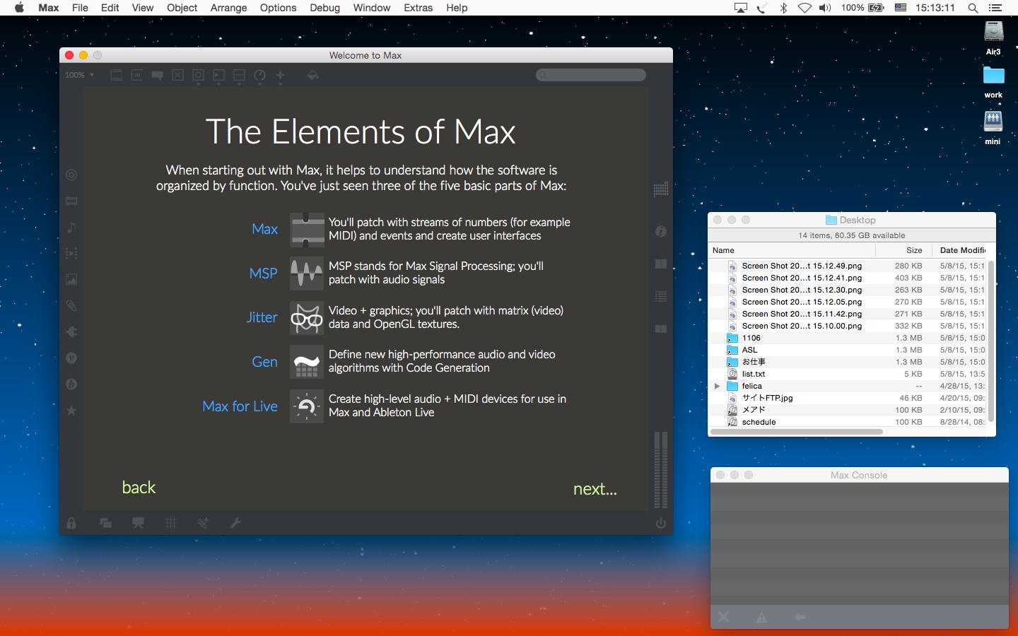Click the Jitter cat-with-glasses icon
This screenshot has height=636, width=1018.
(x=307, y=318)
